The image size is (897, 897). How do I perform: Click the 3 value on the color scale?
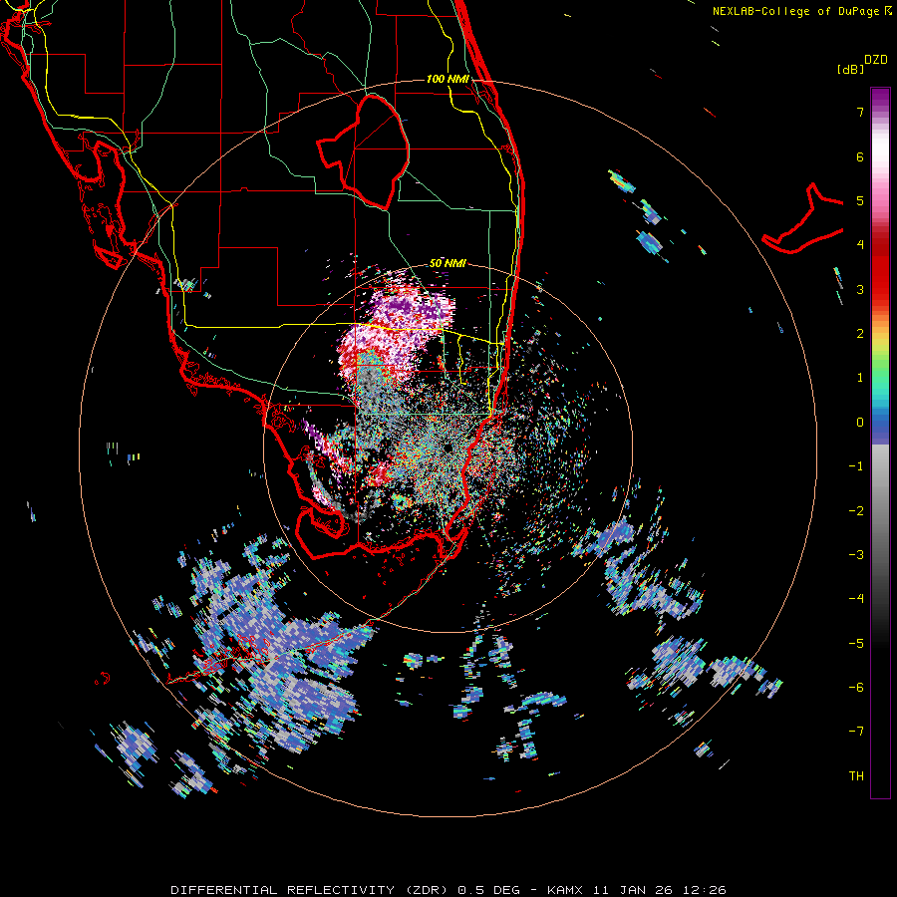pyautogui.click(x=860, y=289)
